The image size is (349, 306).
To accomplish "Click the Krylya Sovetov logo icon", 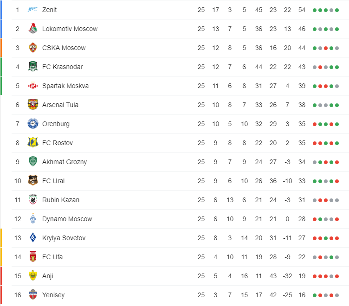I will [32, 238].
